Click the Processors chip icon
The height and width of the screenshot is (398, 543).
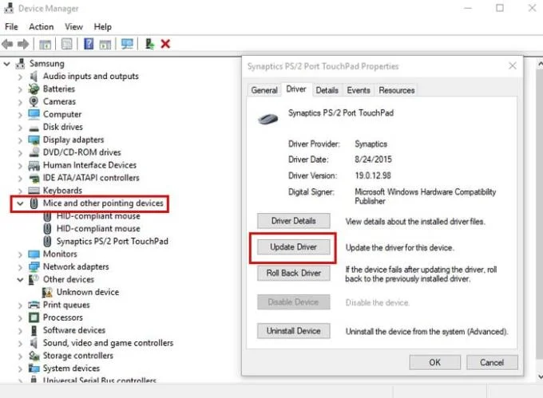pos(34,317)
